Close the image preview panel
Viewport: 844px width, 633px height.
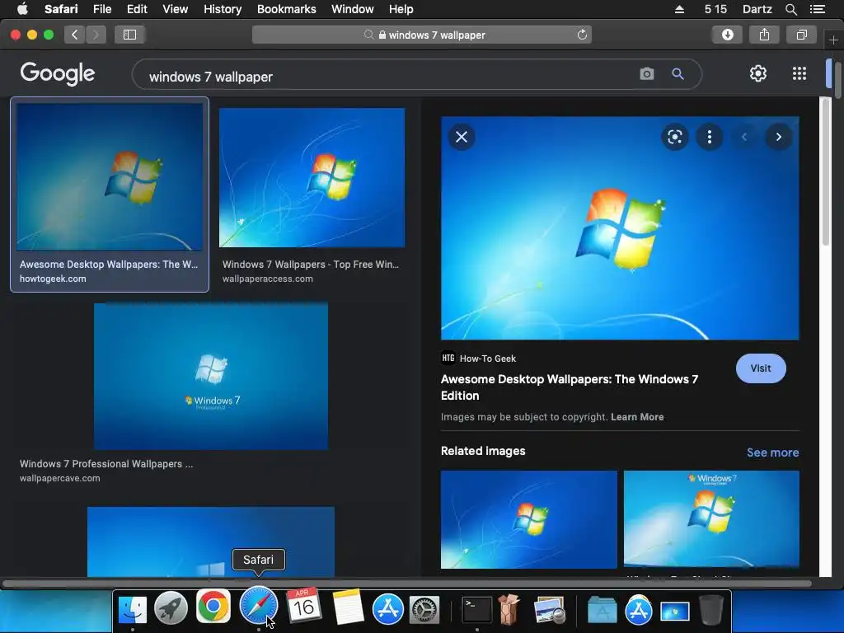click(x=462, y=137)
